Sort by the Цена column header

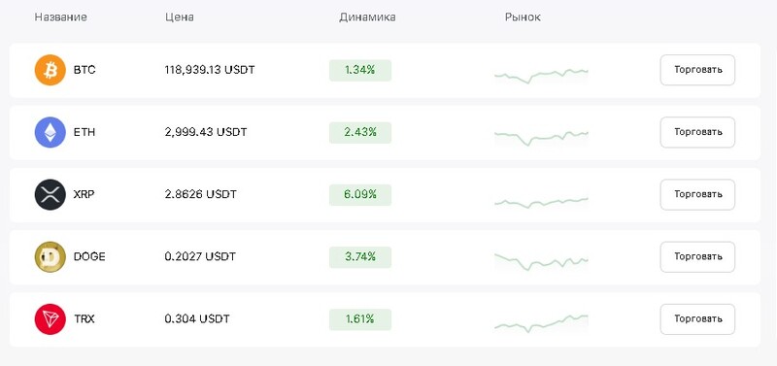coord(180,17)
